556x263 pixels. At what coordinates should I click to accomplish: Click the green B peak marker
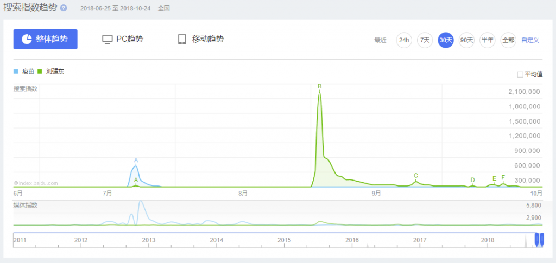click(x=319, y=86)
